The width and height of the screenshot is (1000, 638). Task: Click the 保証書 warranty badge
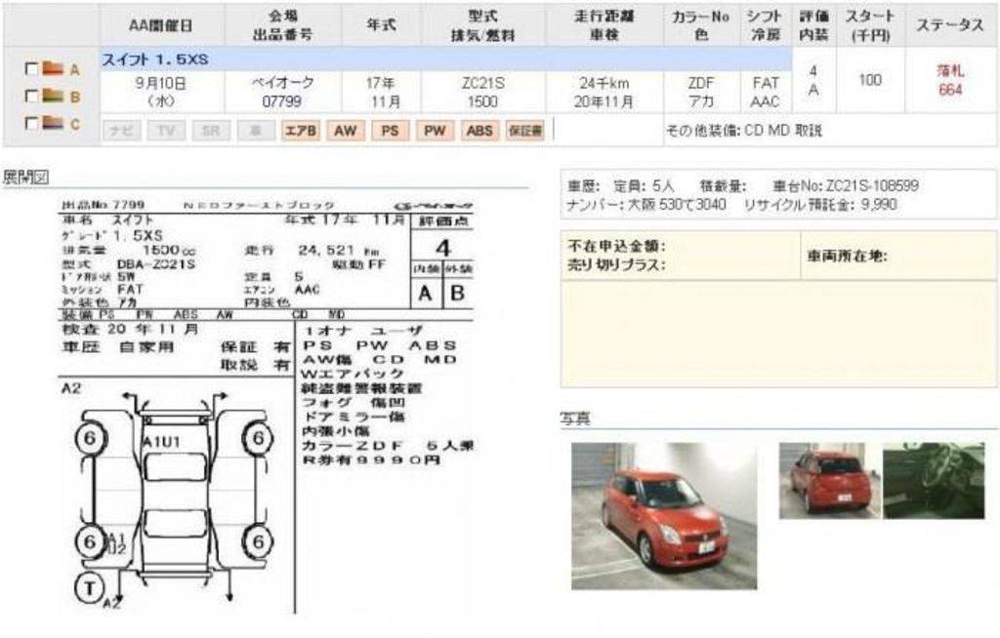(524, 130)
